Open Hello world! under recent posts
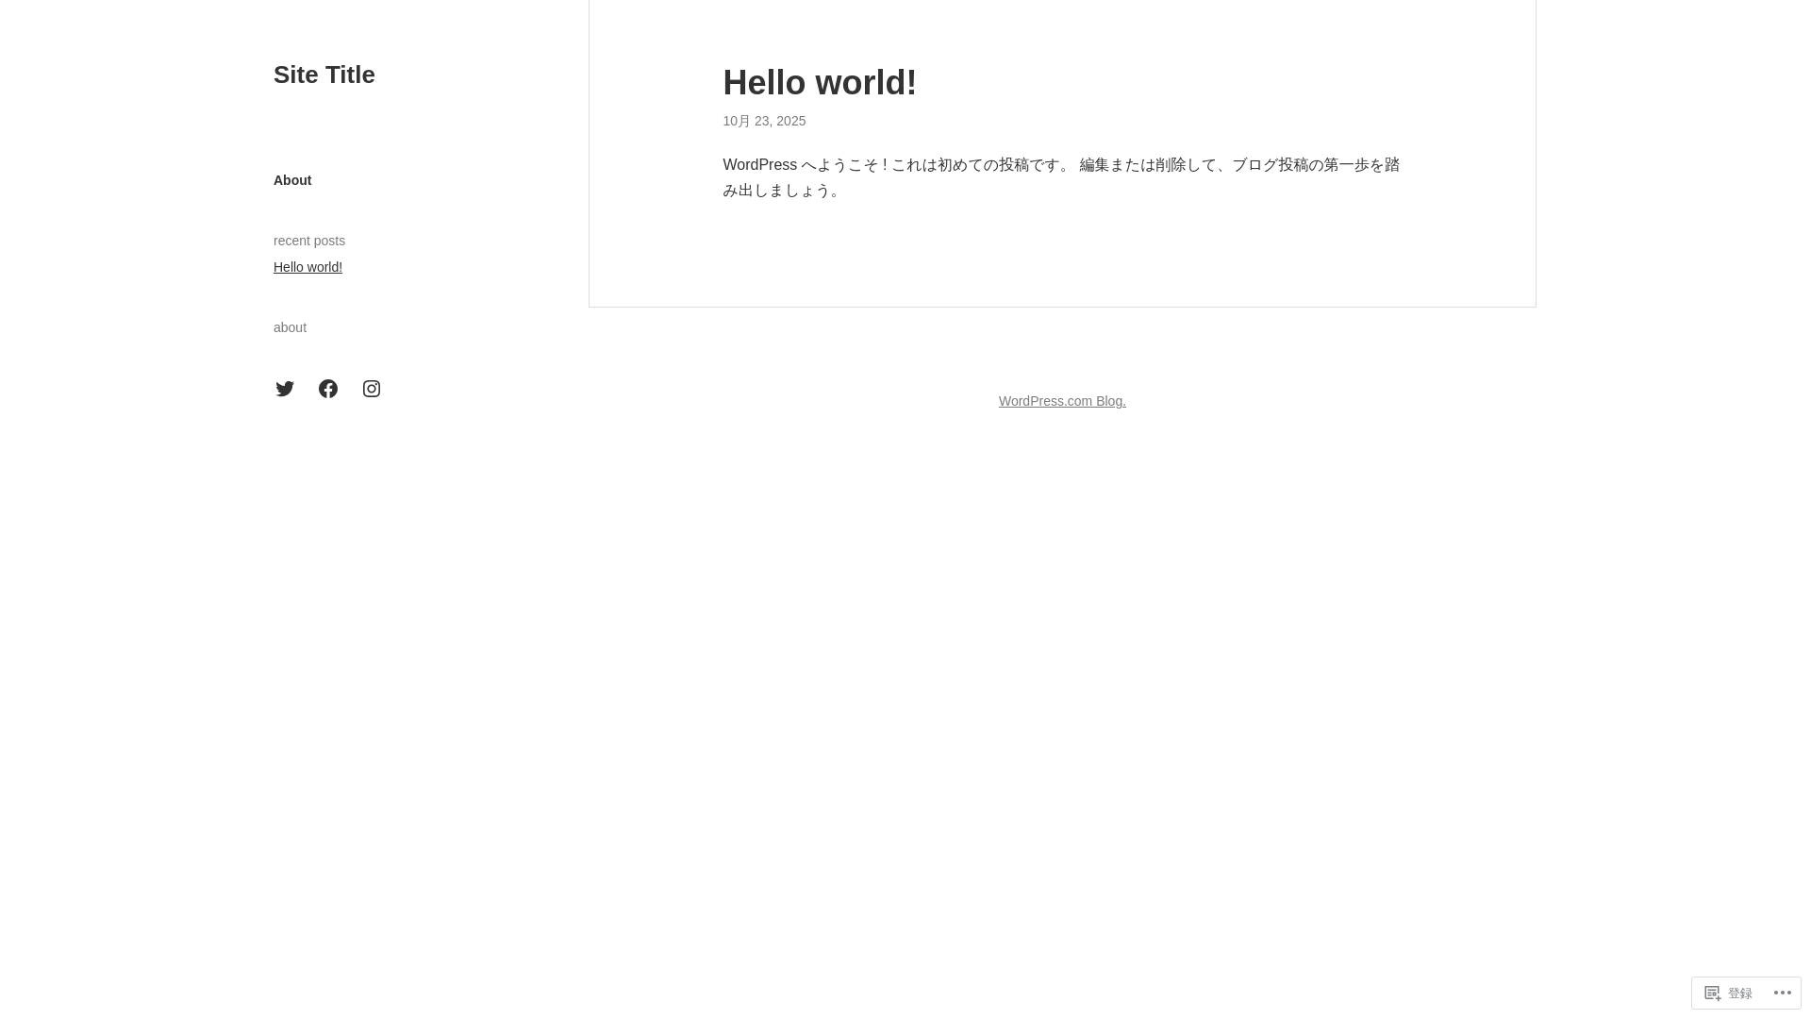The image size is (1811, 1019). (x=307, y=267)
